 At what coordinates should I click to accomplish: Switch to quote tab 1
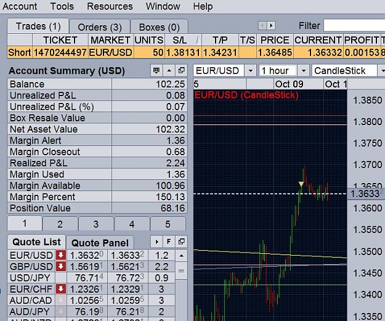(x=25, y=223)
